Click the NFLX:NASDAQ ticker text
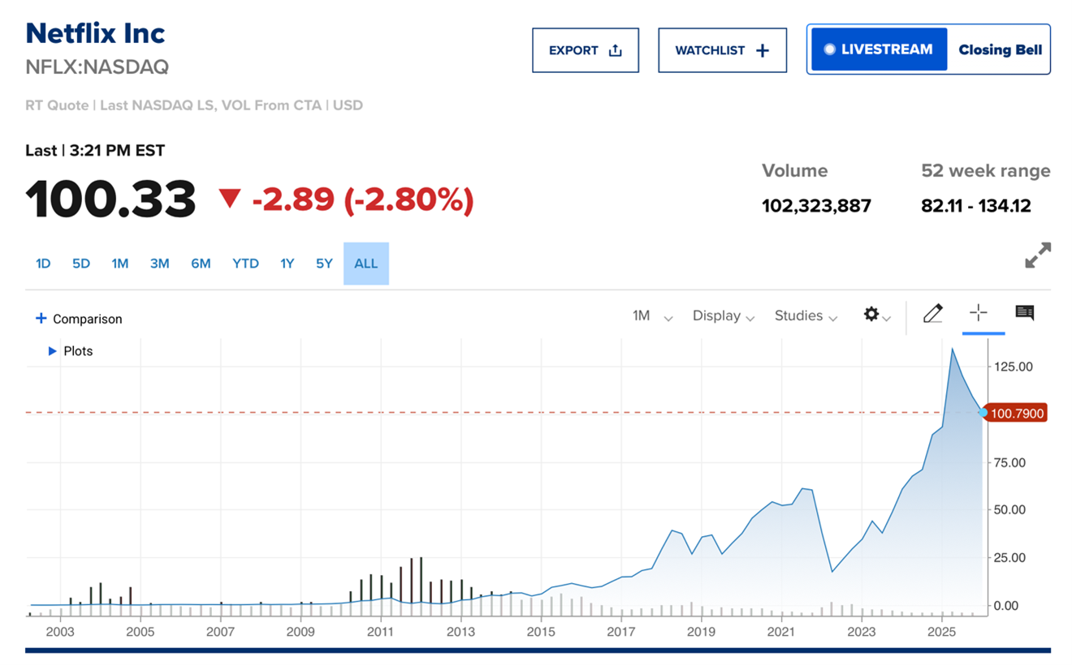Screen dimensions: 1072x665 [x=97, y=67]
